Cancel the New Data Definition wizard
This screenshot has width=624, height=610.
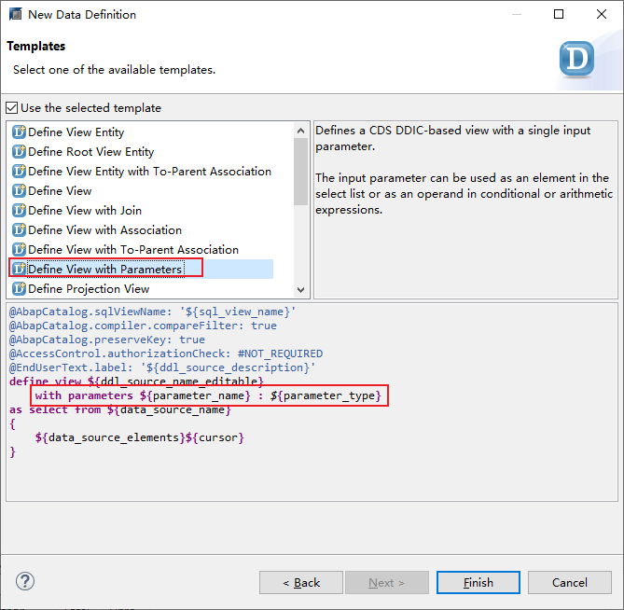pyautogui.click(x=569, y=583)
